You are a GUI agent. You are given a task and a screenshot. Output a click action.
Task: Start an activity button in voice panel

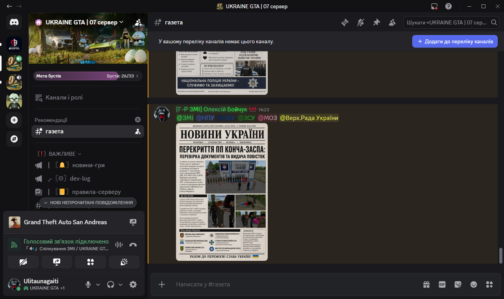[x=91, y=262]
